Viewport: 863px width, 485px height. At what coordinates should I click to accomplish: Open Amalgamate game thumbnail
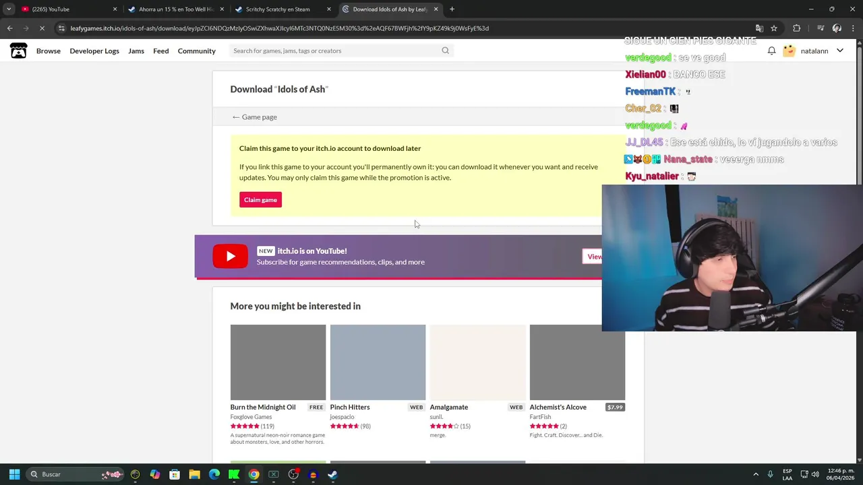(477, 362)
